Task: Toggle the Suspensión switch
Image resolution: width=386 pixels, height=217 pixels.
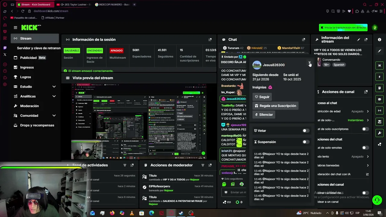Action: tap(306, 142)
